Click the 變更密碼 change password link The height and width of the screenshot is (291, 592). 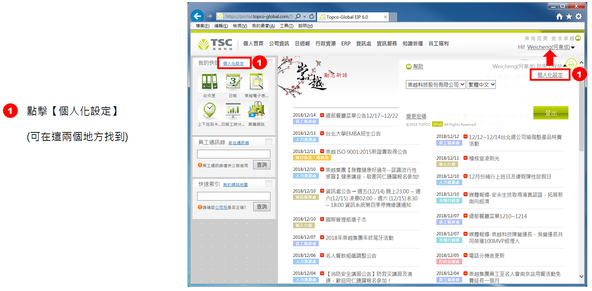click(416, 116)
